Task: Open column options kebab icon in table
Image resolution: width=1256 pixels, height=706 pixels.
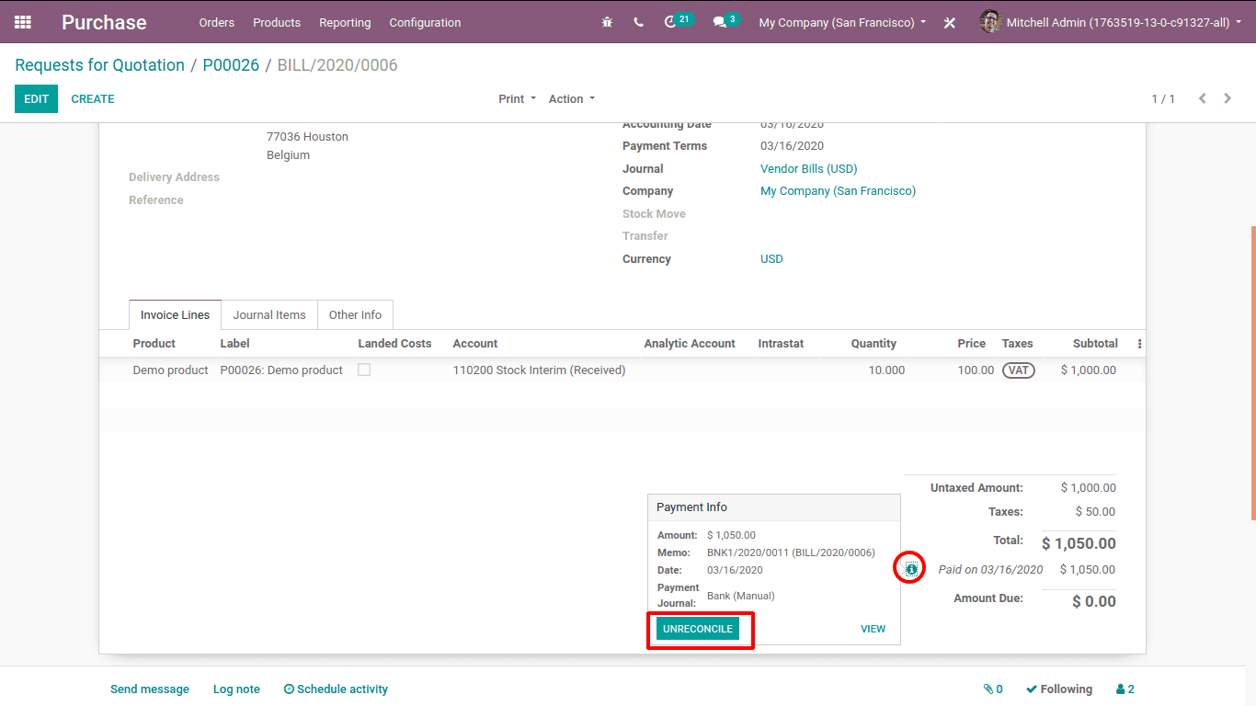Action: point(1139,344)
